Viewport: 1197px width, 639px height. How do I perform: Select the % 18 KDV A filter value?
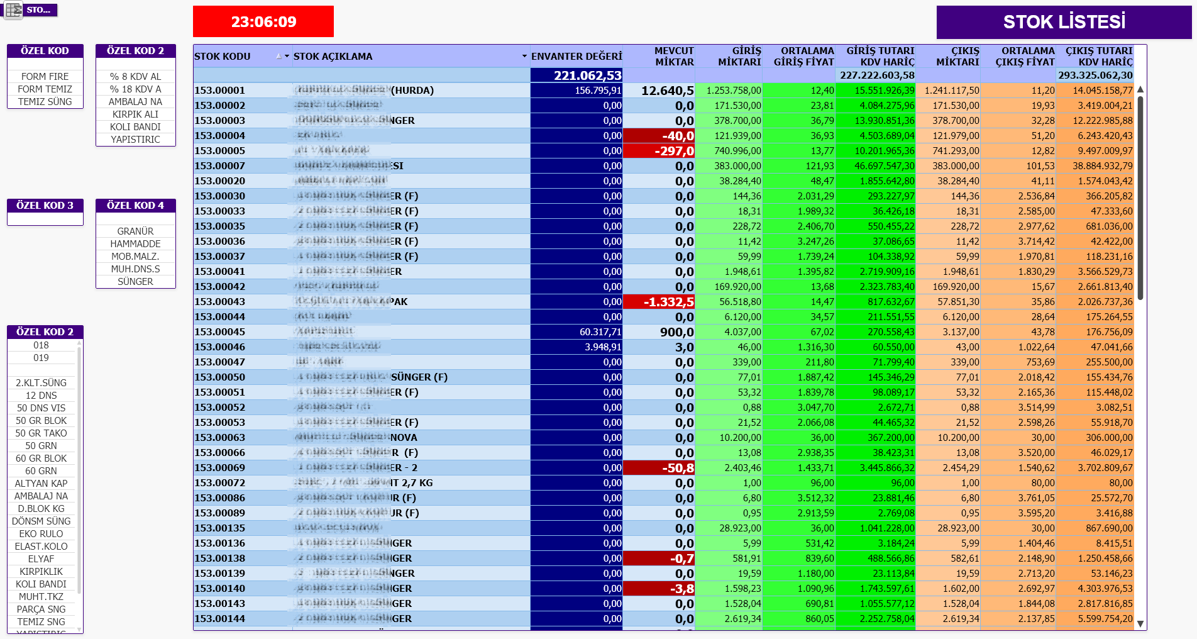click(135, 89)
